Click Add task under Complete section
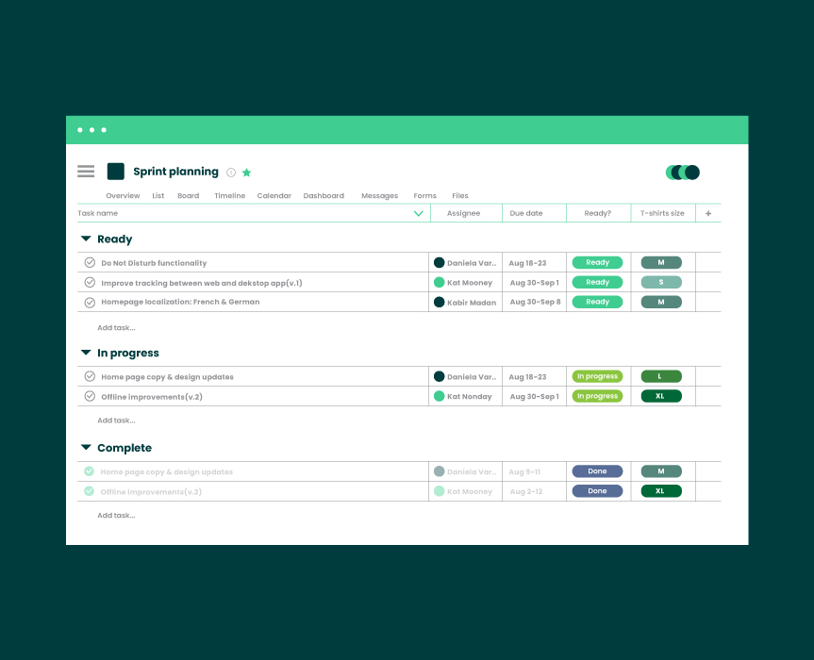 116,515
